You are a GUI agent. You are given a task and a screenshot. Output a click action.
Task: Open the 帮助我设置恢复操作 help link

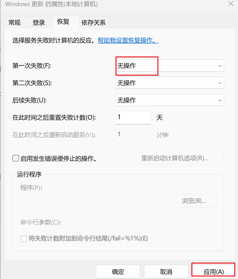pyautogui.click(x=128, y=41)
